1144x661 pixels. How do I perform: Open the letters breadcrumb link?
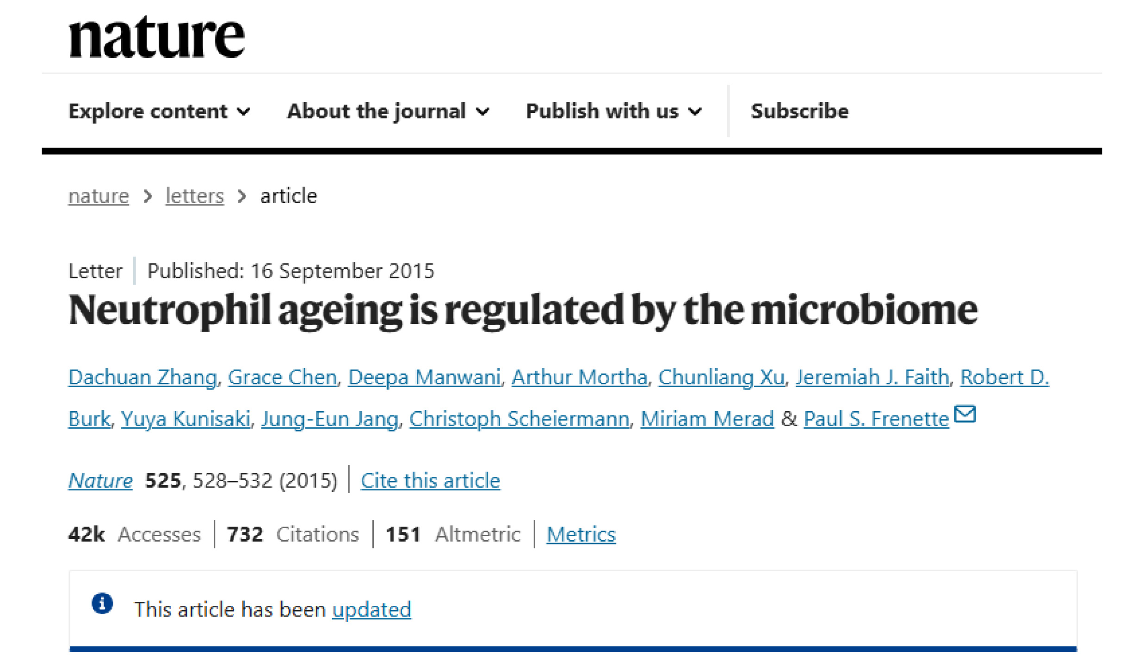tap(195, 196)
